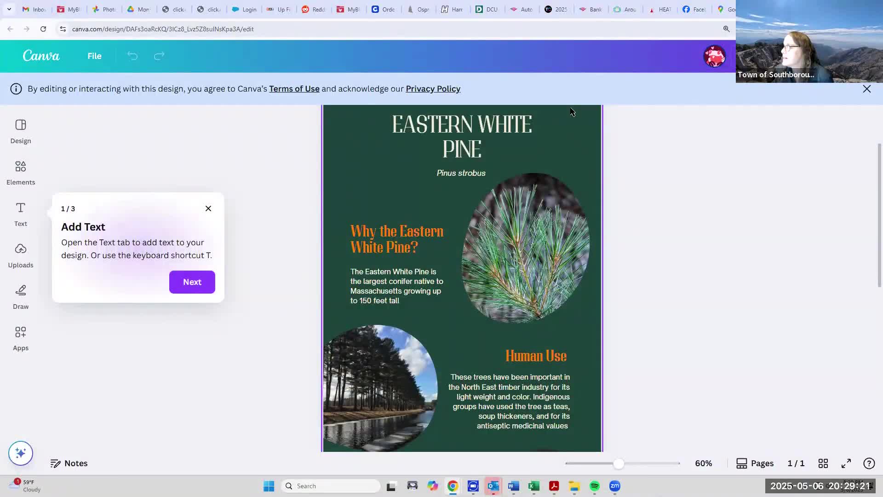Screen dimensions: 883x497
Task: Toggle the Pages thumbnail view
Action: [x=755, y=463]
